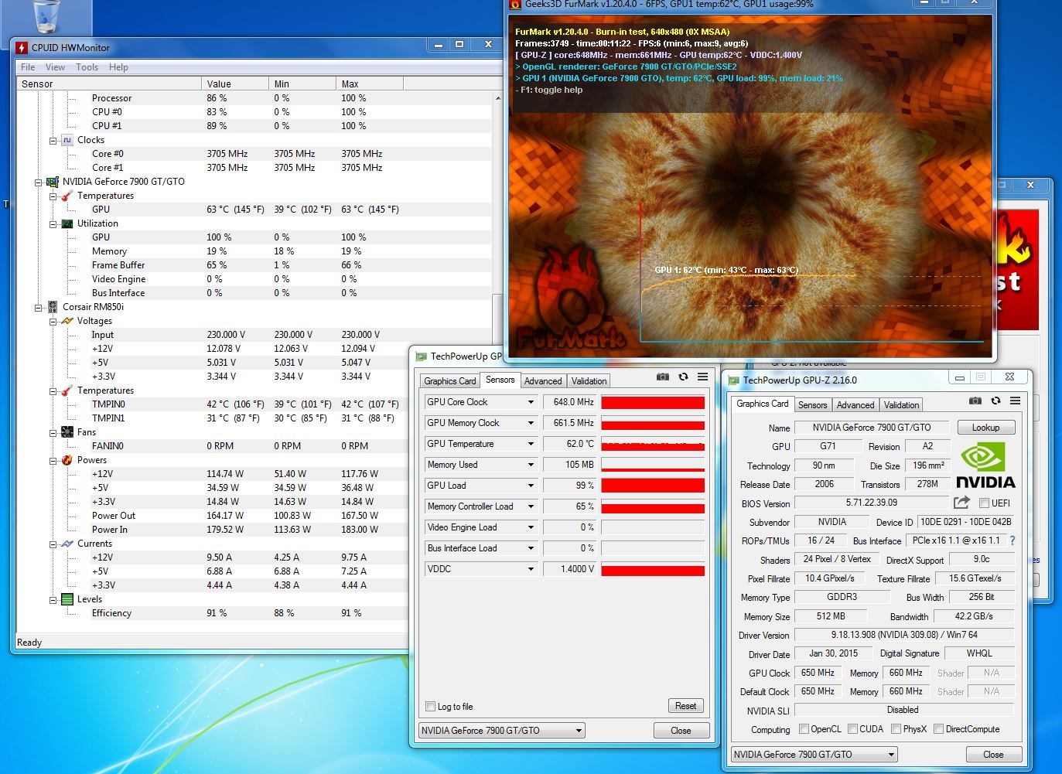Click the thermometer icon beside Temperatures under Corsair RM850i
1062x774 pixels.
pyautogui.click(x=67, y=390)
